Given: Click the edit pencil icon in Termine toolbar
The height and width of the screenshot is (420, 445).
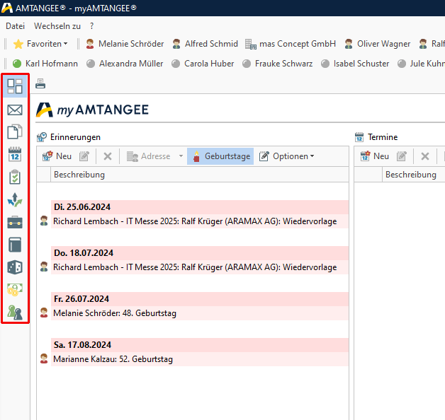Looking at the screenshot, I should pos(401,156).
